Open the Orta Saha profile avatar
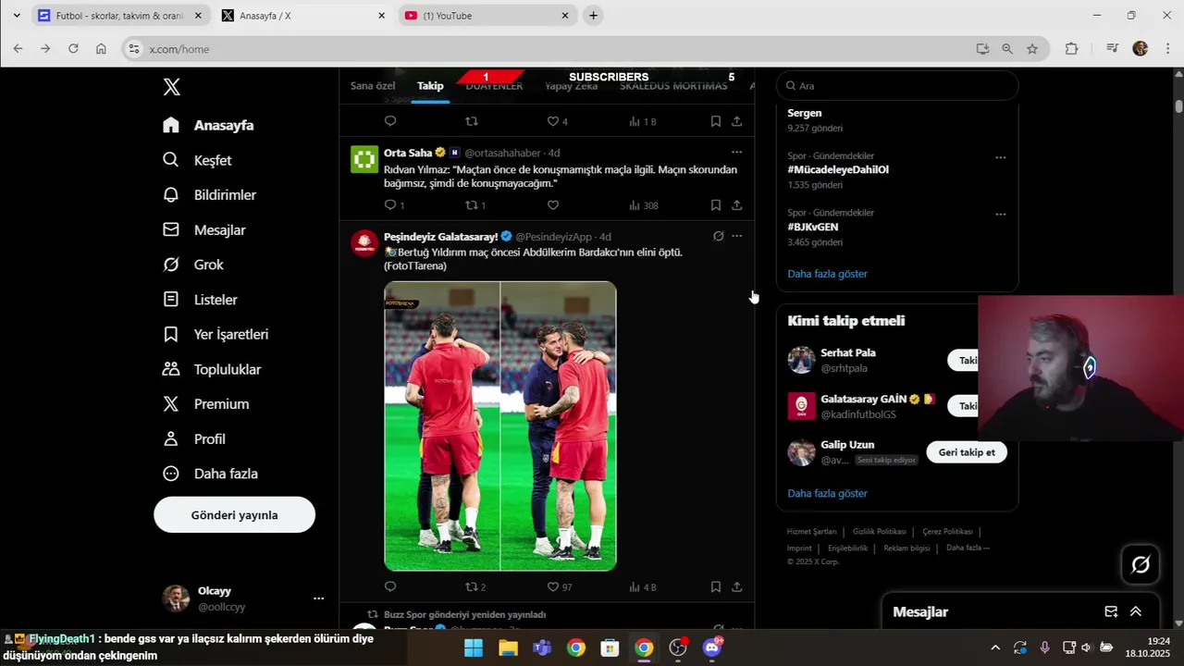Screen dimensions: 1184x666 pyautogui.click(x=364, y=159)
